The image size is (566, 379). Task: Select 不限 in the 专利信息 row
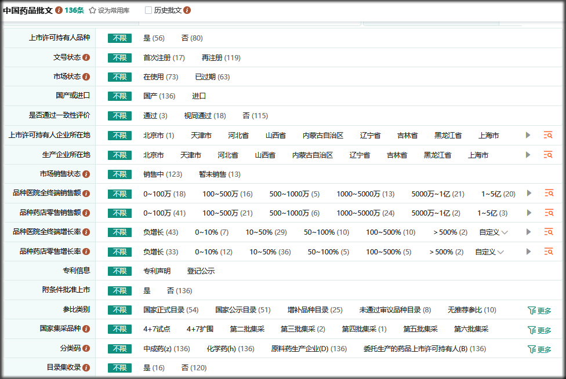119,271
